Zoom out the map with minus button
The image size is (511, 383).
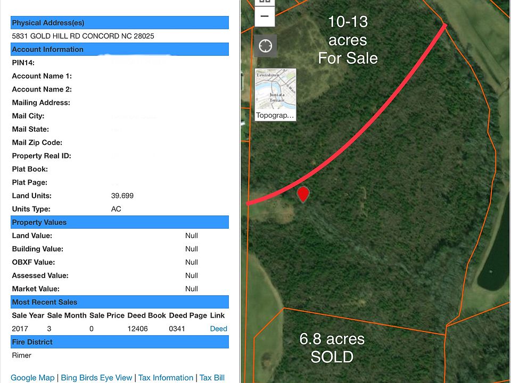pos(265,17)
